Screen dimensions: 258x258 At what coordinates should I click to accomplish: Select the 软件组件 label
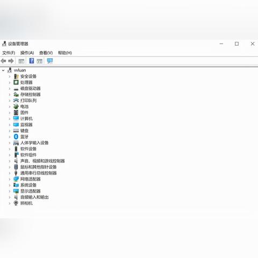click(28, 155)
